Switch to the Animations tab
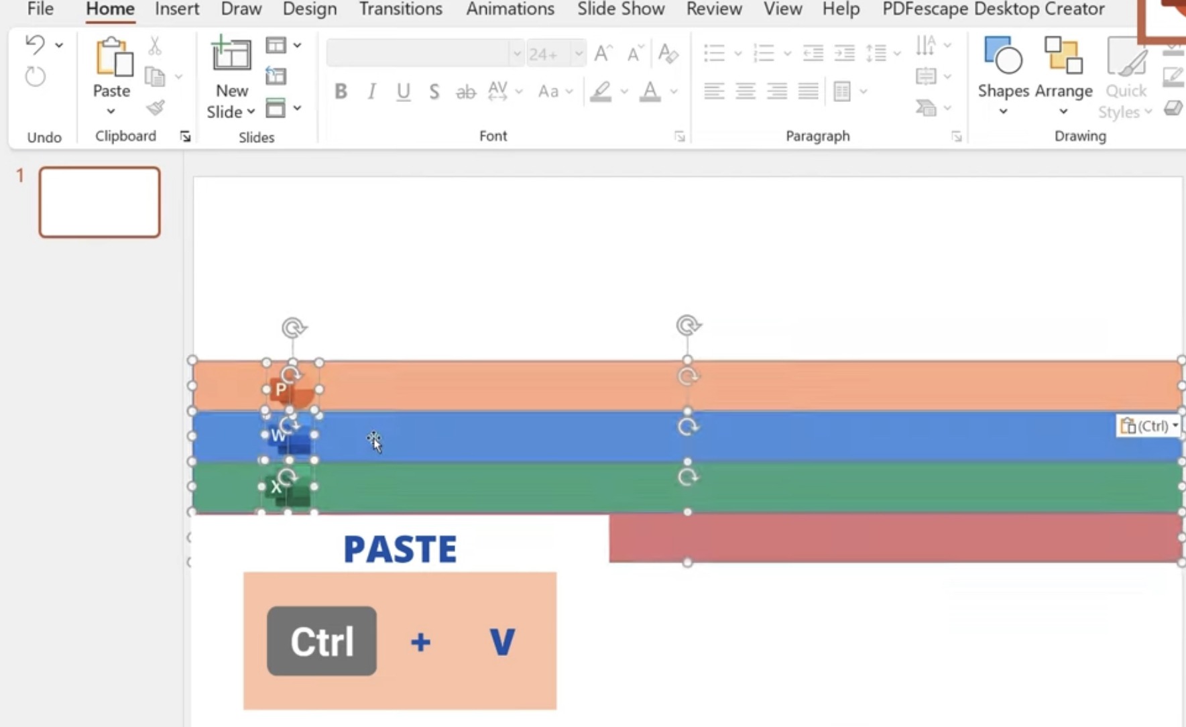1186x727 pixels. [510, 9]
